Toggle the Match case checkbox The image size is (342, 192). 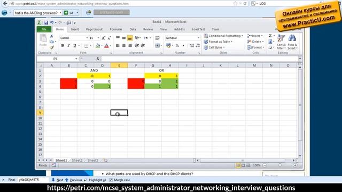[x=111, y=180]
